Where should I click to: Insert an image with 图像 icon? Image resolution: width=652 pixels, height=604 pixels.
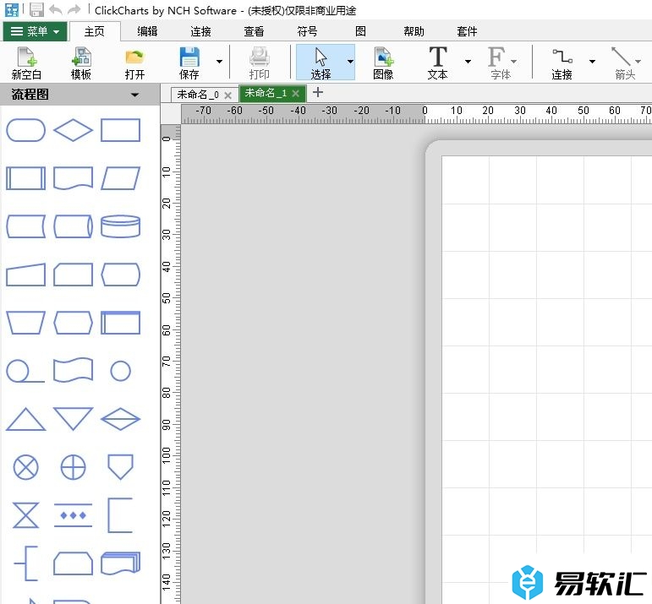[x=383, y=63]
